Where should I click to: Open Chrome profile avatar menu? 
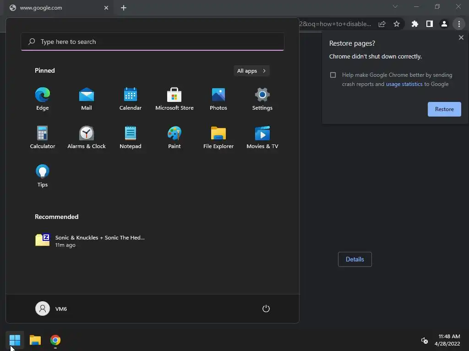pyautogui.click(x=444, y=24)
